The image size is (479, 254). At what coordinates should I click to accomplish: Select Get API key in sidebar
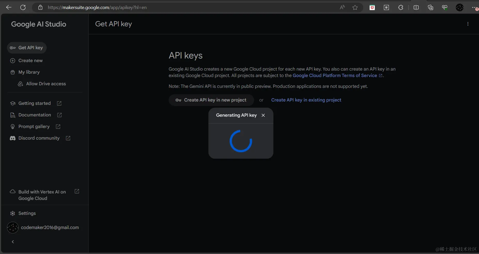[x=27, y=48]
